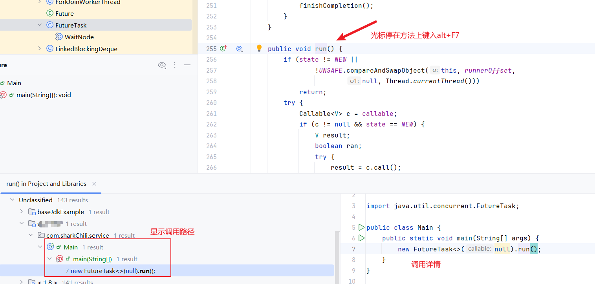Toggle the eye view options icon
Image resolution: width=595 pixels, height=284 pixels.
162,65
